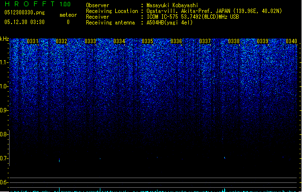Click the Receiver label
Screen dimensions: 302x192
[97, 17]
